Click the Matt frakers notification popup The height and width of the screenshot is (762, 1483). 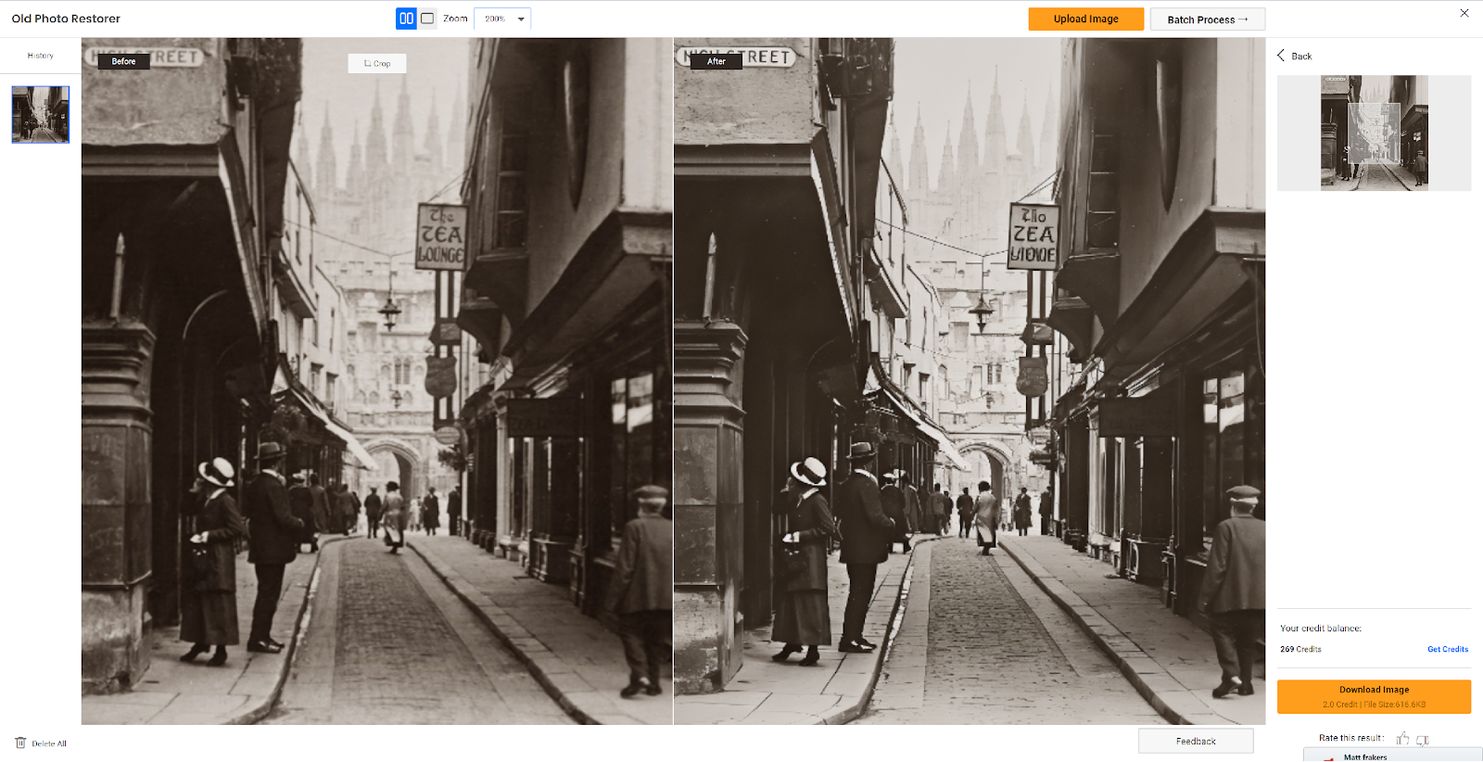point(1393,756)
